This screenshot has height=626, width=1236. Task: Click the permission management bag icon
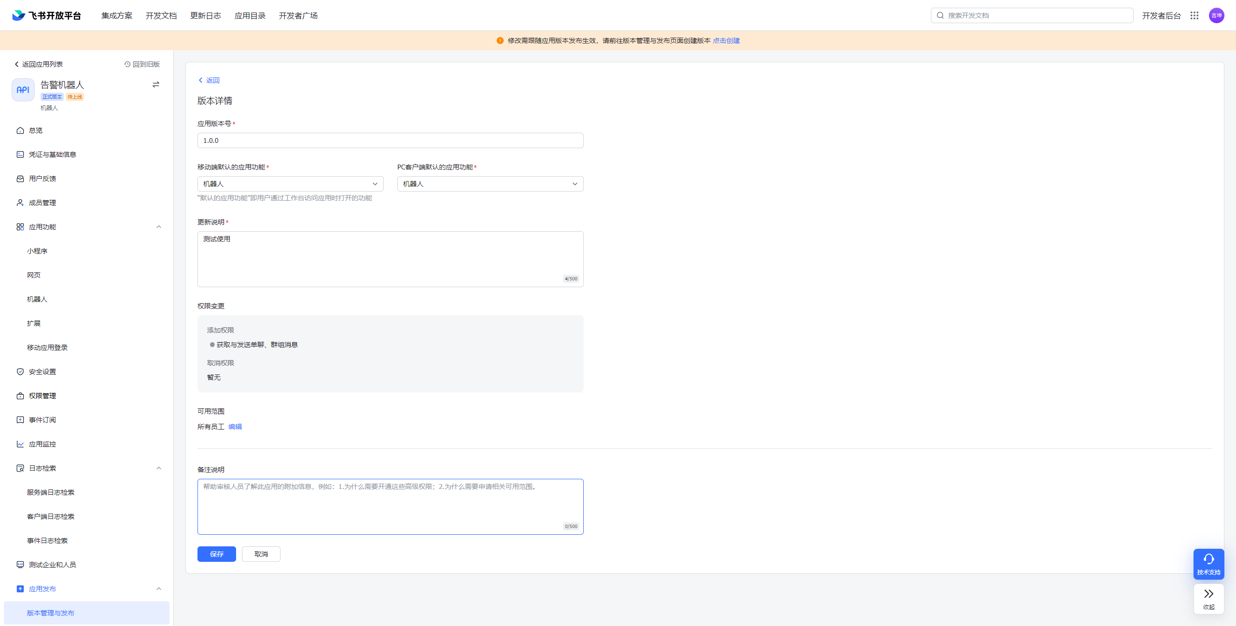coord(20,396)
